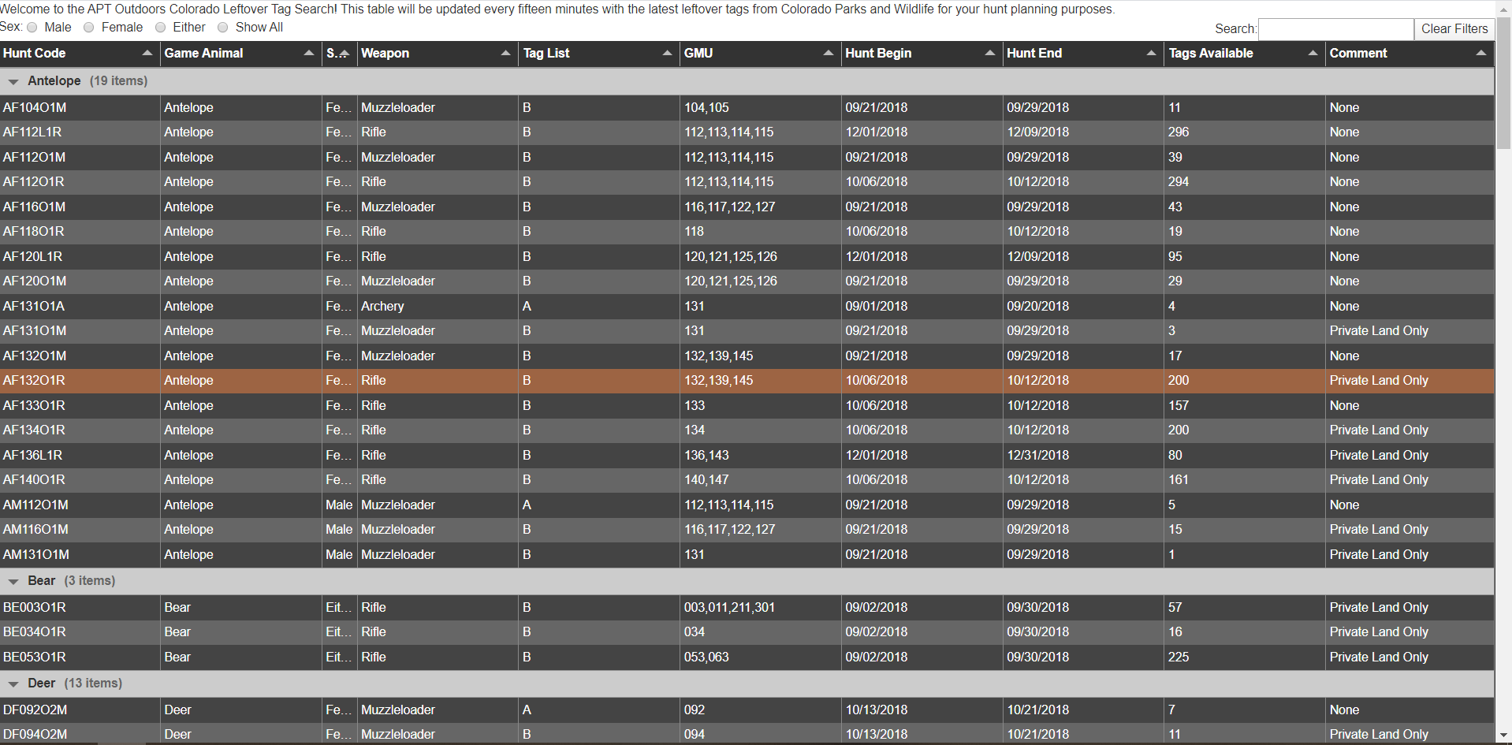
Task: Click the sort arrow in Game Animal column
Action: pos(308,54)
